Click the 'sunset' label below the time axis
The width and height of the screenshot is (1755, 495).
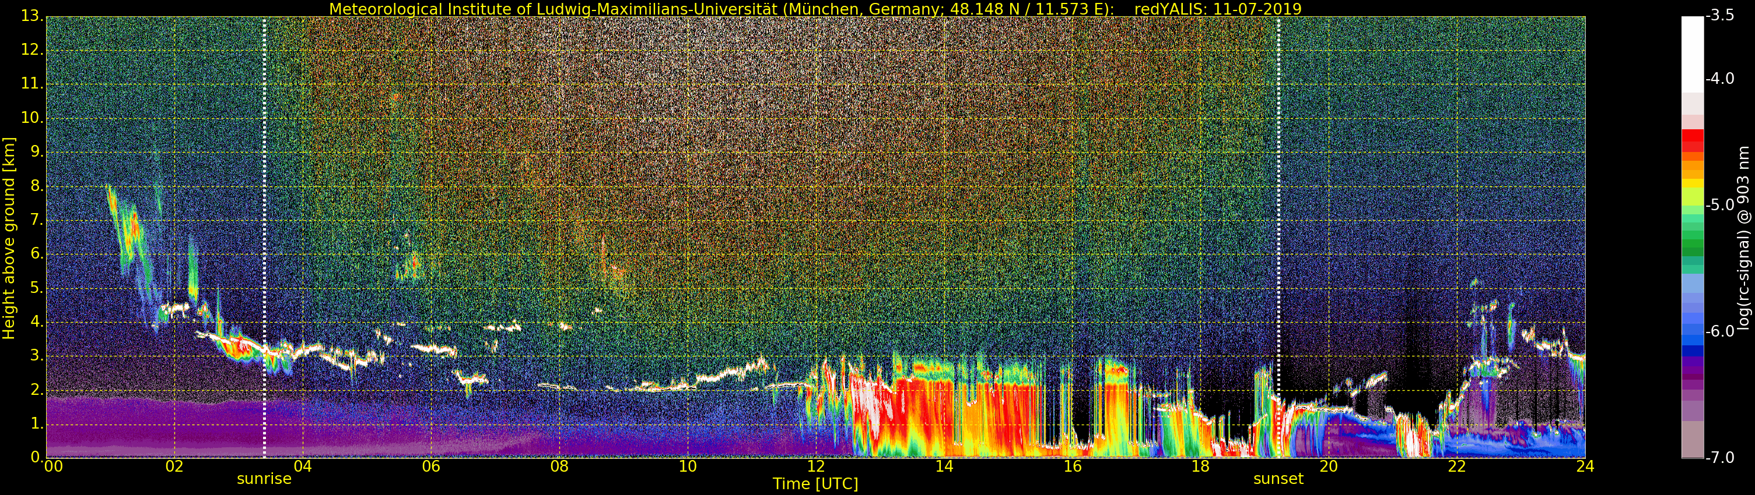click(1278, 479)
